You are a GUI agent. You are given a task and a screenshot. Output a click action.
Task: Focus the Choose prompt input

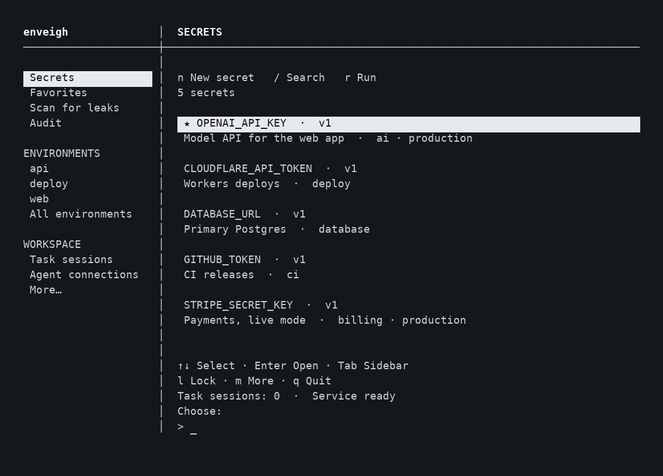(x=193, y=427)
